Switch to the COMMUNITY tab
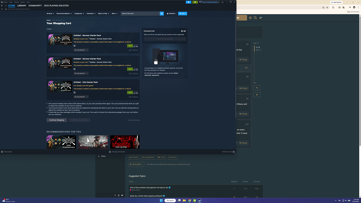The image size is (361, 203). 35,5
